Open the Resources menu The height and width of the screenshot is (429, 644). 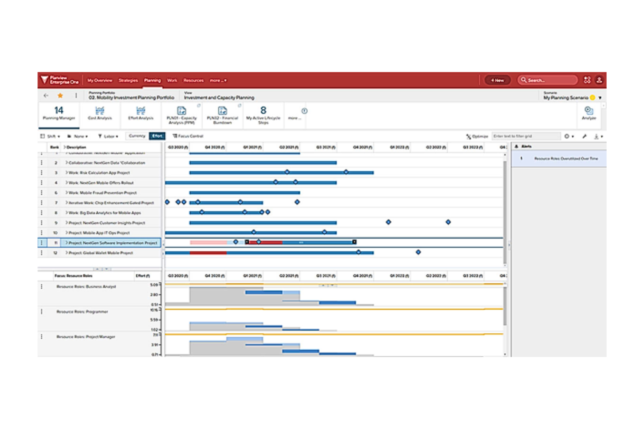[193, 80]
